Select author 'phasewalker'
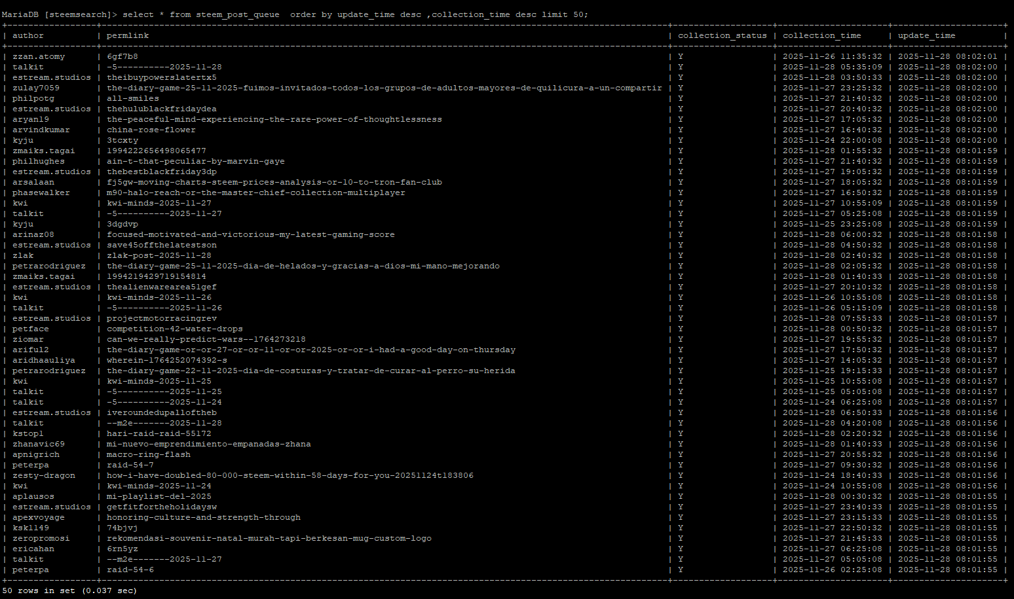The image size is (1014, 599). tap(41, 192)
